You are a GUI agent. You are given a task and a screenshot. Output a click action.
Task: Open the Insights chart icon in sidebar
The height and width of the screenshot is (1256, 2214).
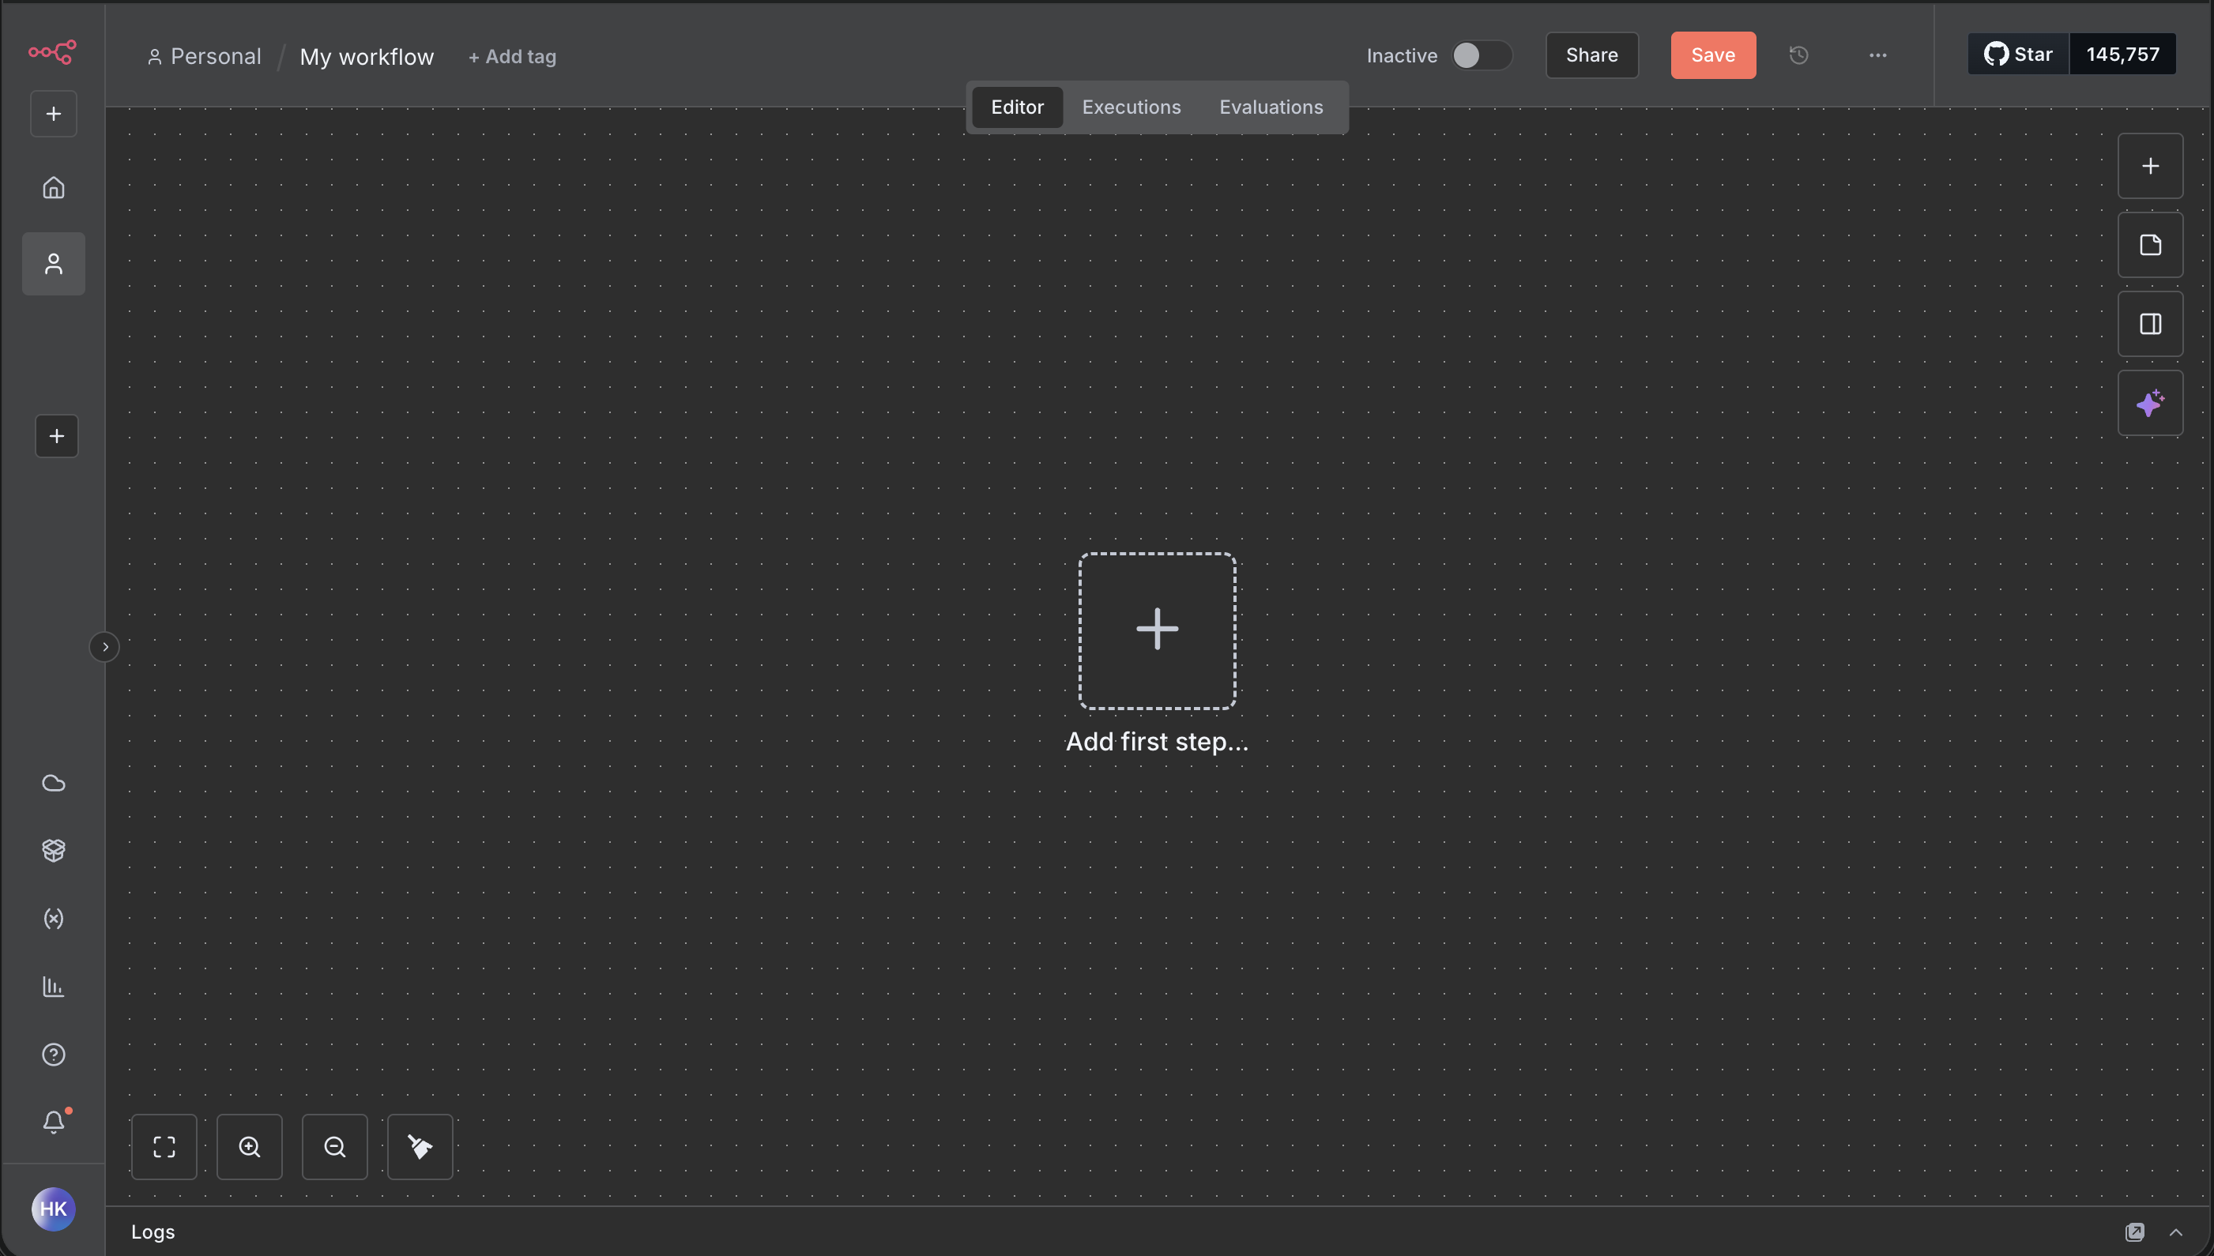54,986
